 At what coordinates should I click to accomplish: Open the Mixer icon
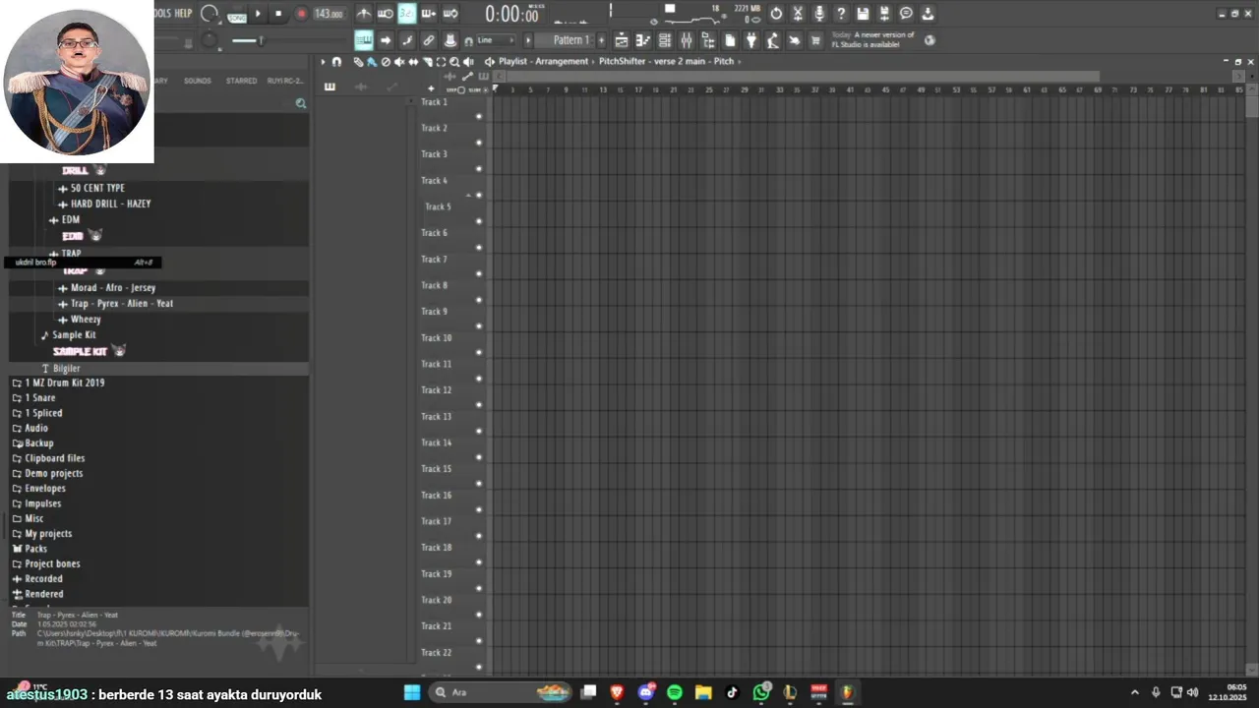pos(687,40)
